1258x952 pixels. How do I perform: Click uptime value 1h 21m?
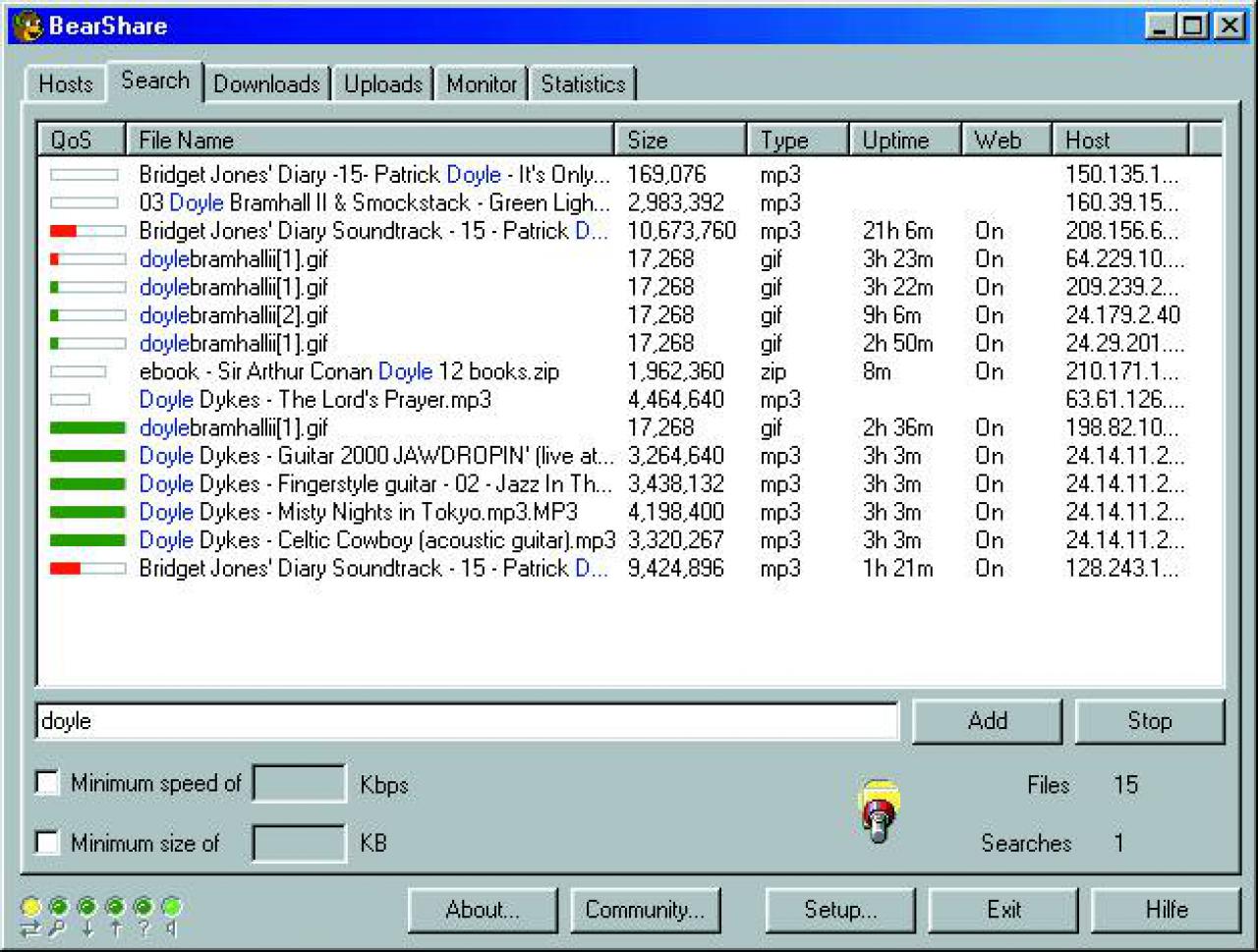(x=898, y=569)
